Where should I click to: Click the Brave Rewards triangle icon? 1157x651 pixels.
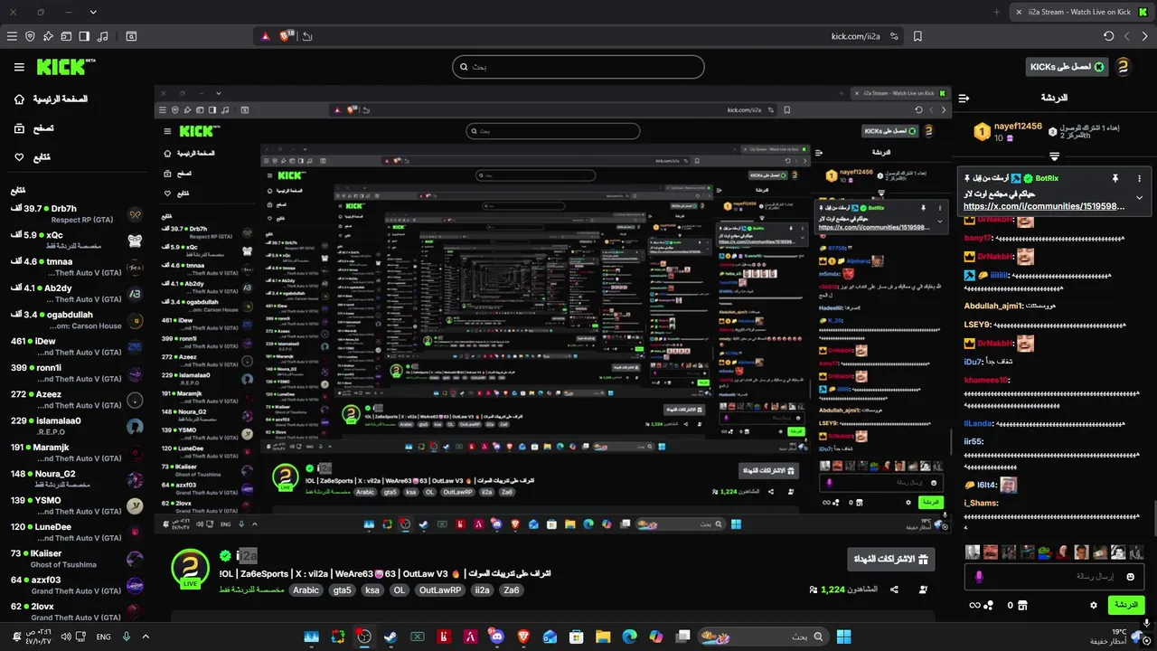point(266,36)
